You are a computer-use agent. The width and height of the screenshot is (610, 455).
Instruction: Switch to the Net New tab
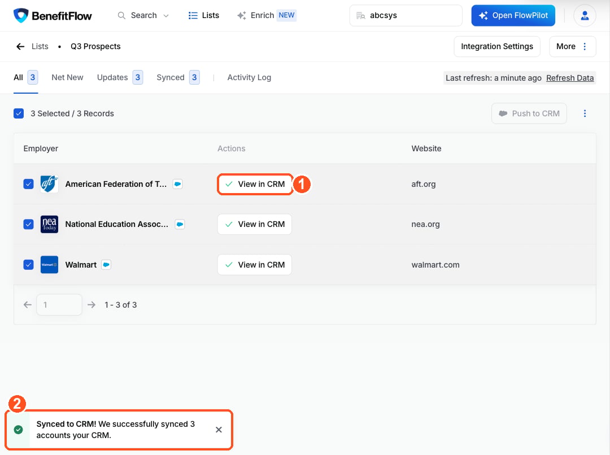[x=67, y=77]
